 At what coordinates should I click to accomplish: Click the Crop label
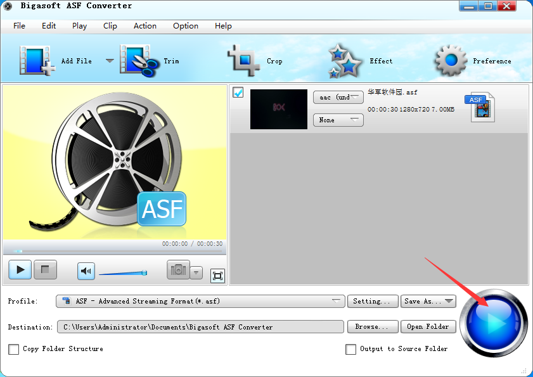click(274, 61)
